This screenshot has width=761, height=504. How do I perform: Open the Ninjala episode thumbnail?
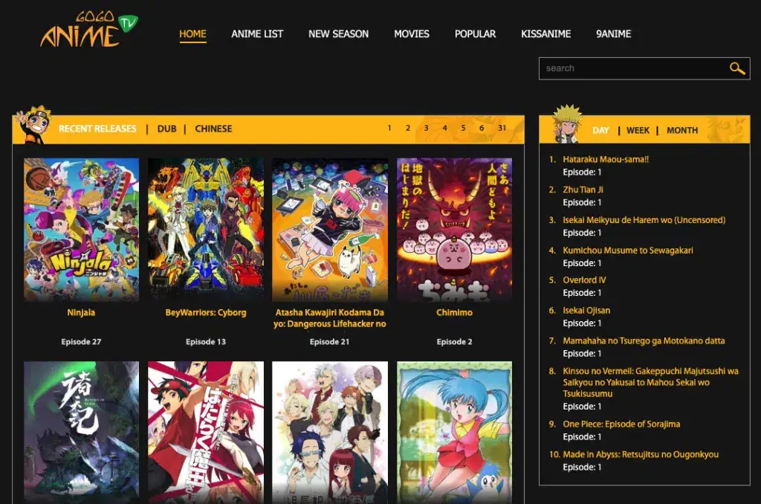[81, 229]
